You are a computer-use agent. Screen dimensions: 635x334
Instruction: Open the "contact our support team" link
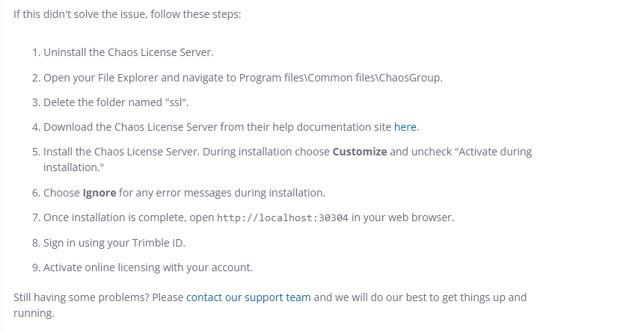[x=248, y=297]
